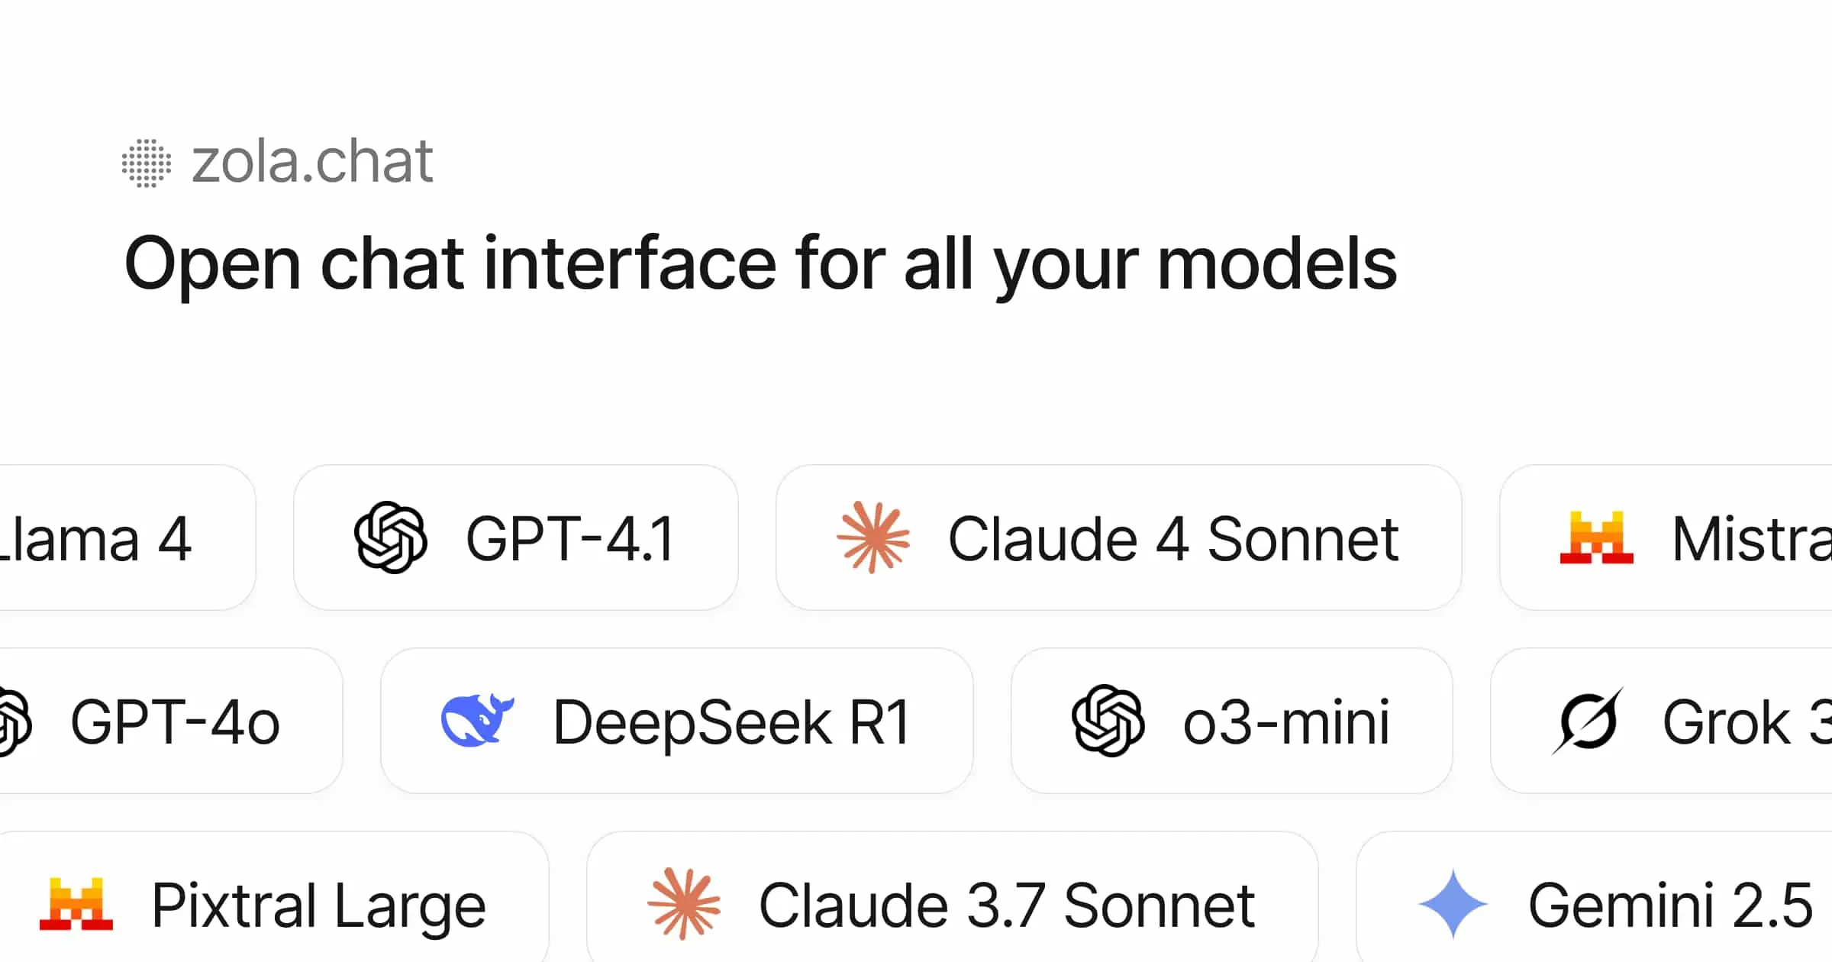
Task: Click the zola.chat dotted logo icon
Action: click(147, 163)
